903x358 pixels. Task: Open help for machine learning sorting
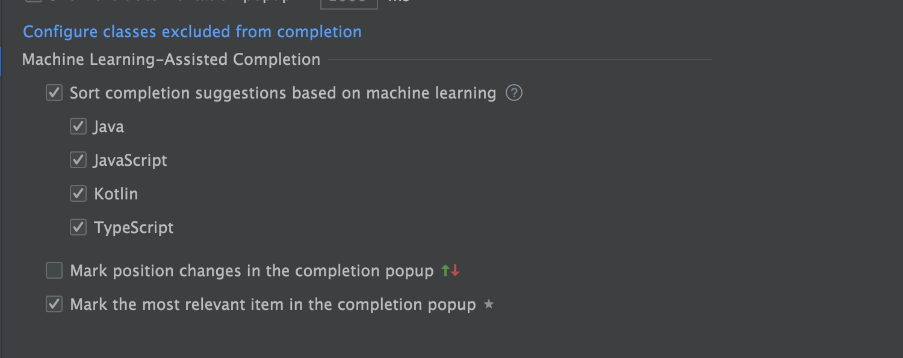[514, 93]
